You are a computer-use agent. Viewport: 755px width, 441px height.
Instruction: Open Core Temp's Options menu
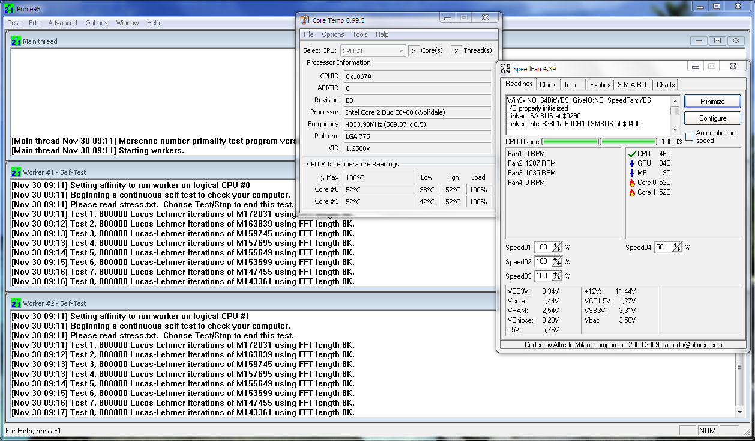(x=333, y=34)
